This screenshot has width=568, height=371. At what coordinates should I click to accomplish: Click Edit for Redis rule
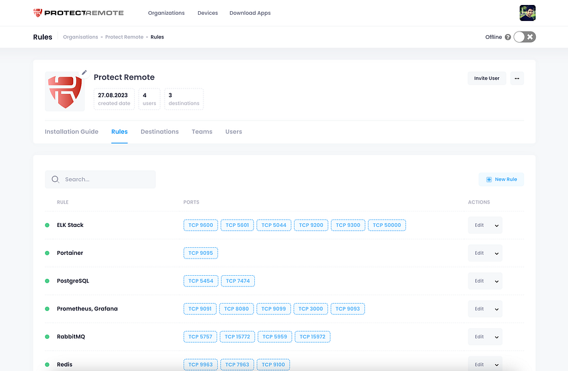coord(480,364)
